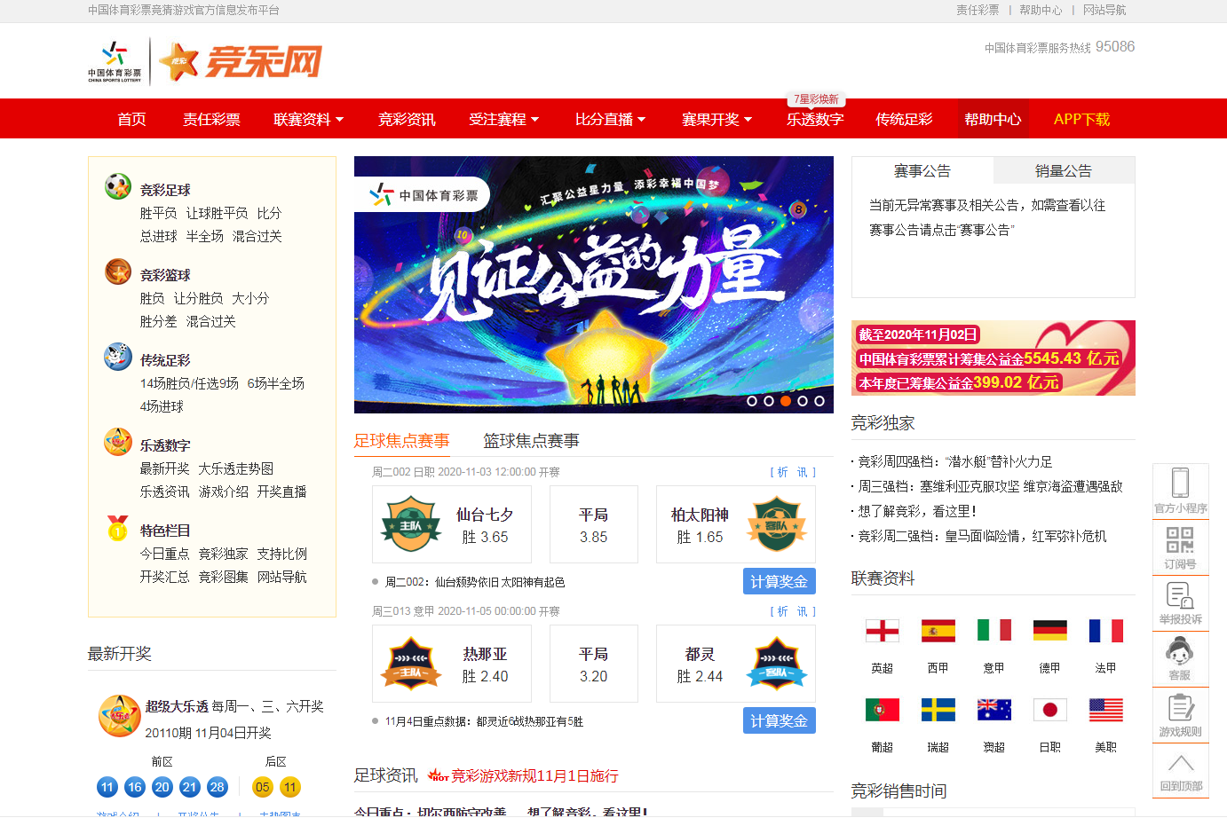Switch to 足球焦点赛事 tab

coord(401,440)
